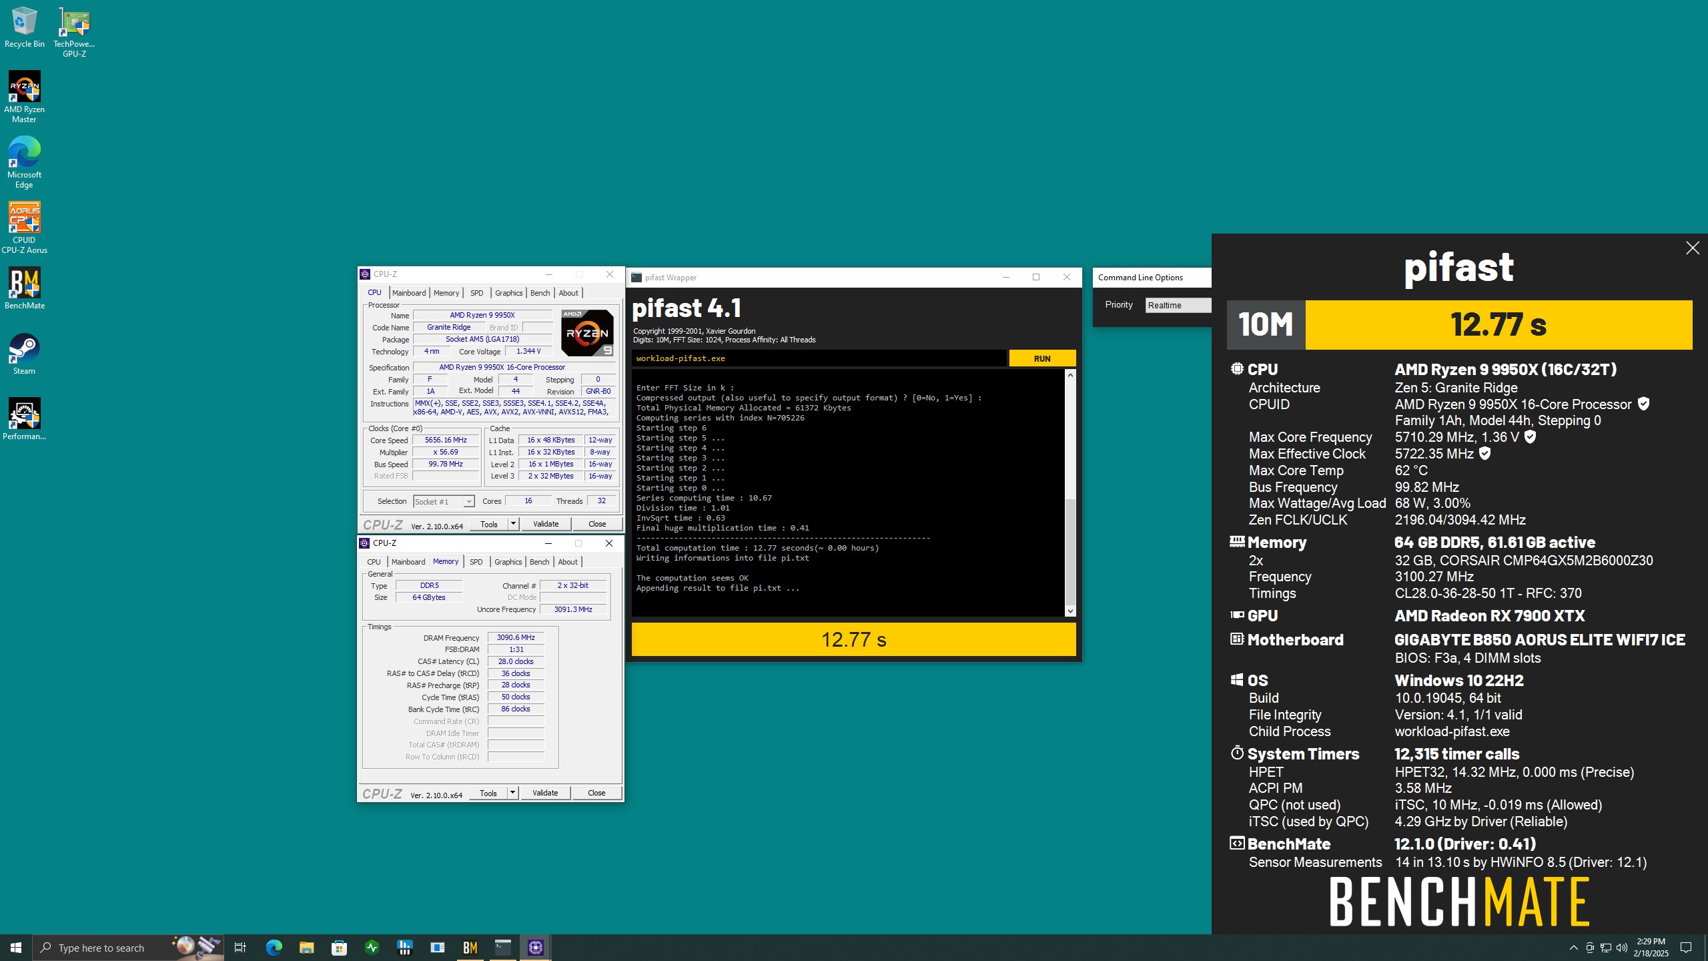
Task: Open SPD tab in bottom CPU-Z window
Action: click(476, 562)
